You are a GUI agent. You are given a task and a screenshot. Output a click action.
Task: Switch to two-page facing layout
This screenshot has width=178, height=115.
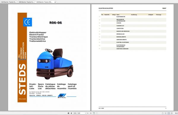pyautogui.click(x=169, y=113)
